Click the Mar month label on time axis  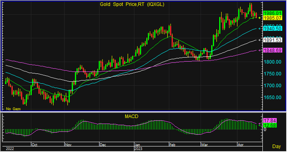204,145
